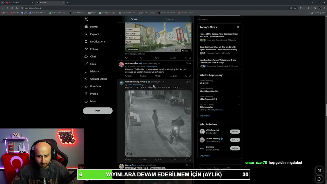Viewport: 327px width, 184px height.
Task: Show more under Who to follow
Action: [205, 156]
